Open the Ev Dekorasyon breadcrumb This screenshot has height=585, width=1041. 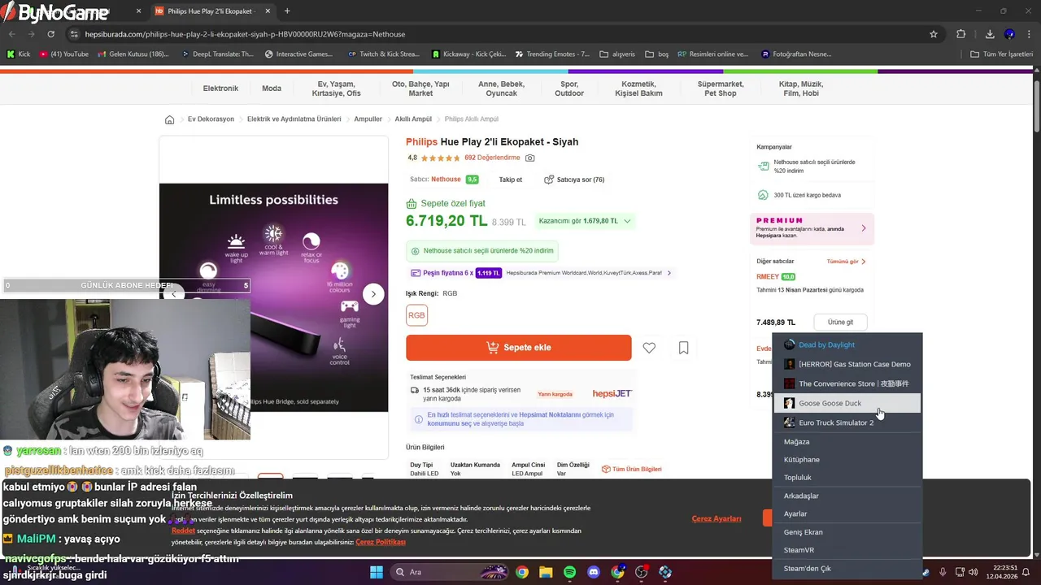pyautogui.click(x=211, y=119)
